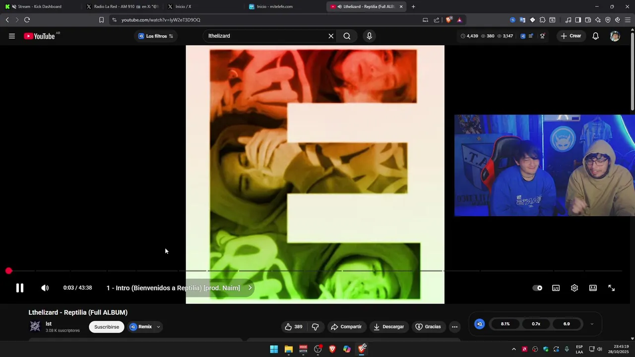The image size is (635, 357).
Task: Click the Compartir button
Action: pos(346,327)
